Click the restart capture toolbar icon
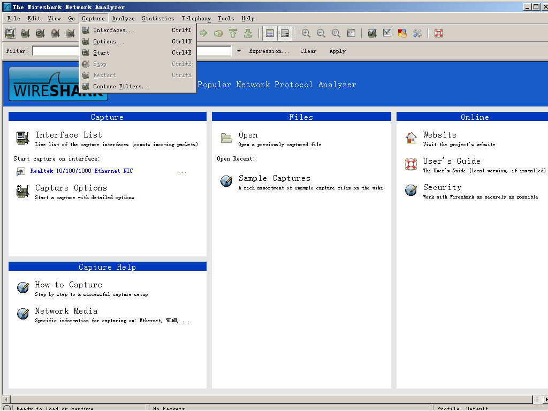Image resolution: width=548 pixels, height=411 pixels. [x=70, y=33]
